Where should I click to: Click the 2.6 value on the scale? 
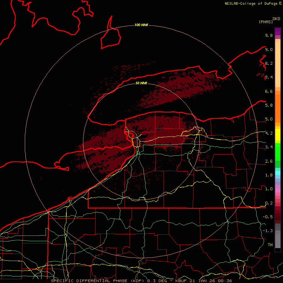point(269,161)
